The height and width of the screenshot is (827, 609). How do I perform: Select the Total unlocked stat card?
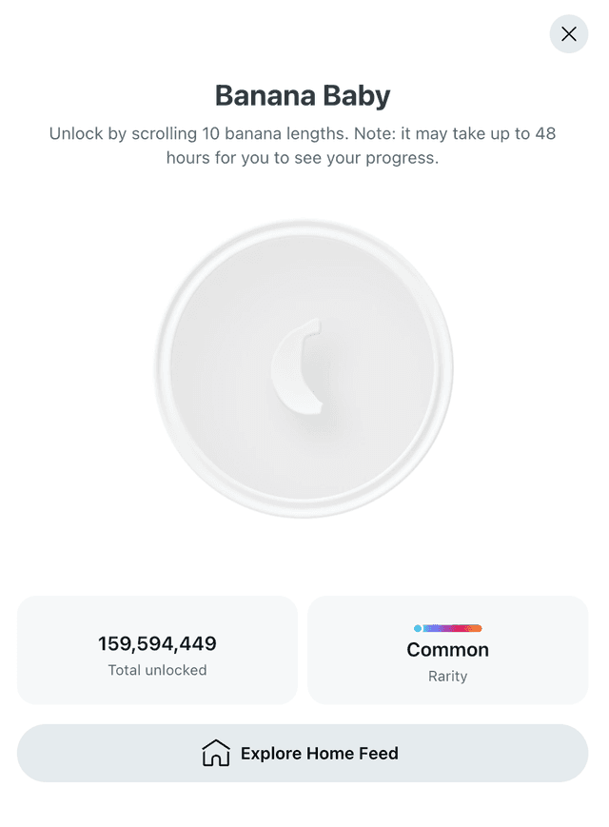tap(157, 650)
